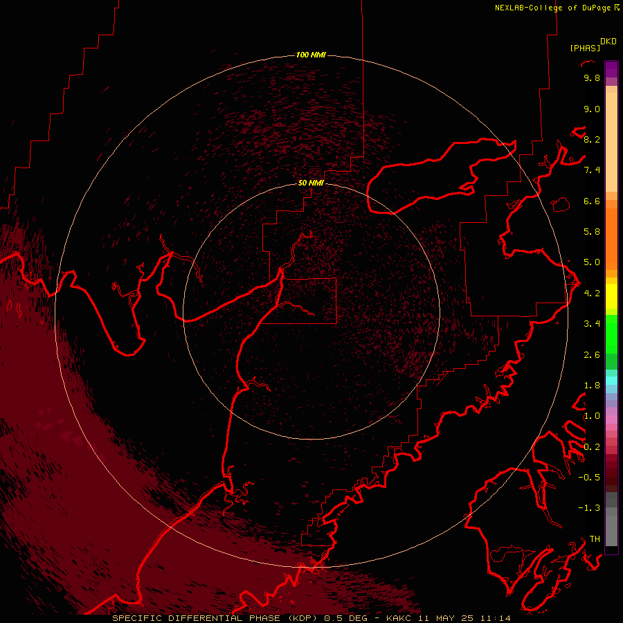Pick the bright green segment of color bar
This screenshot has height=623, width=623.
[611, 336]
